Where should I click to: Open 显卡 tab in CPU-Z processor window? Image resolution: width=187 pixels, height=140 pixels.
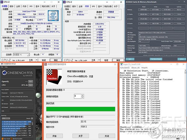tap(38, 6)
